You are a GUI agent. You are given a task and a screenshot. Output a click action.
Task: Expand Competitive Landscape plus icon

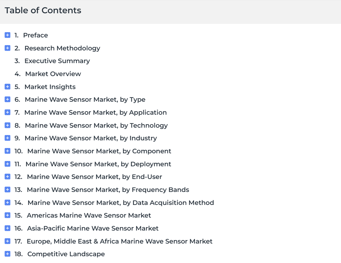tap(7, 254)
